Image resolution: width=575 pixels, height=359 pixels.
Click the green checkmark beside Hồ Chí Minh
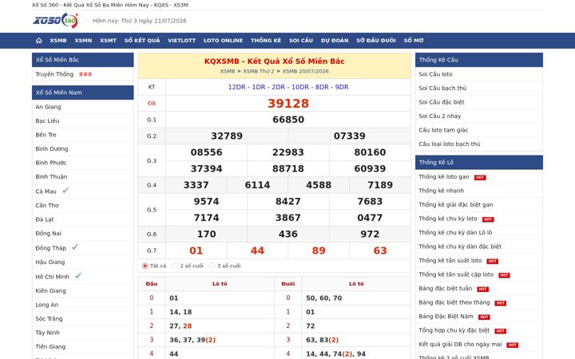click(78, 275)
